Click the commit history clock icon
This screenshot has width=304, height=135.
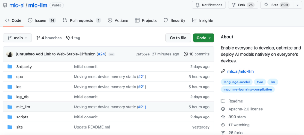pos(185,54)
